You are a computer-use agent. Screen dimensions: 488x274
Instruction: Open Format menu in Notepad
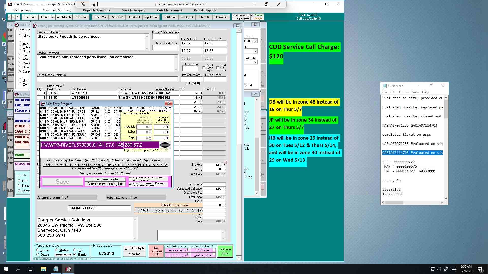pos(404,92)
